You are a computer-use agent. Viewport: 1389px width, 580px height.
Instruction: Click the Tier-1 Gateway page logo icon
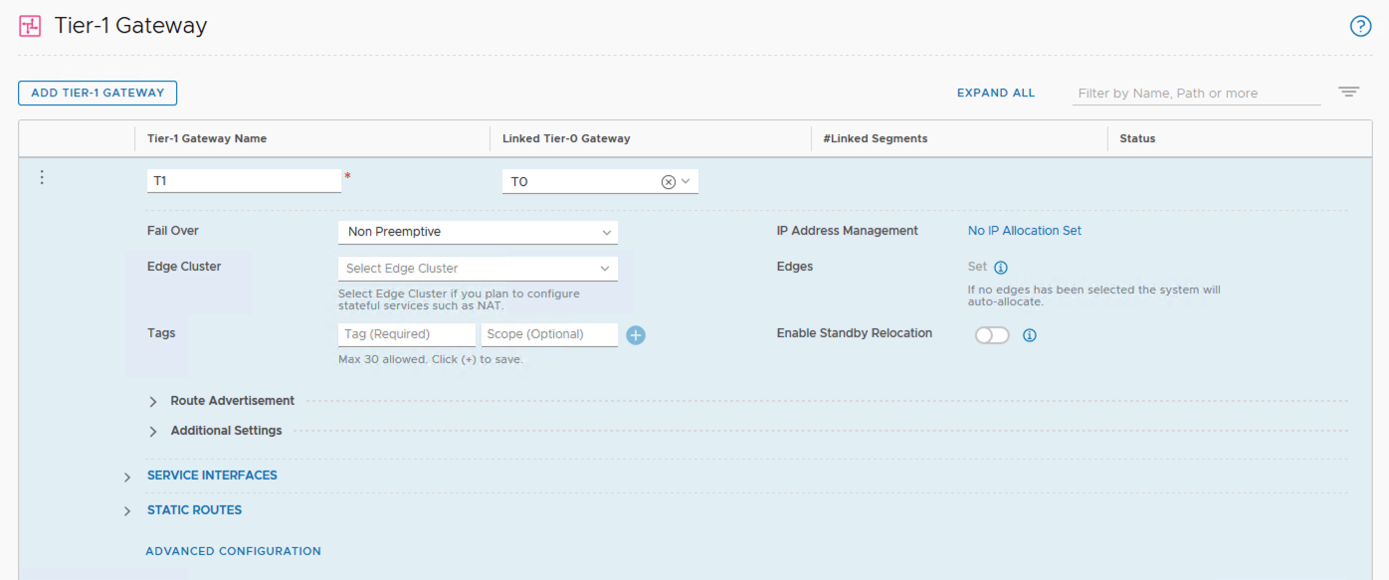31,26
